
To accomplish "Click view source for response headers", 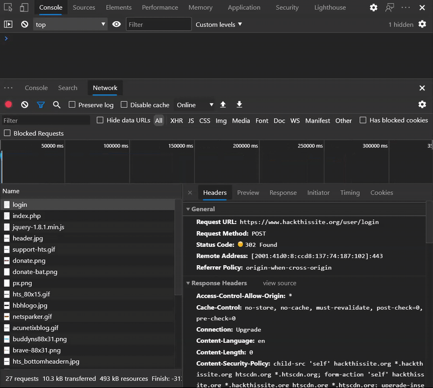I will click(x=279, y=283).
